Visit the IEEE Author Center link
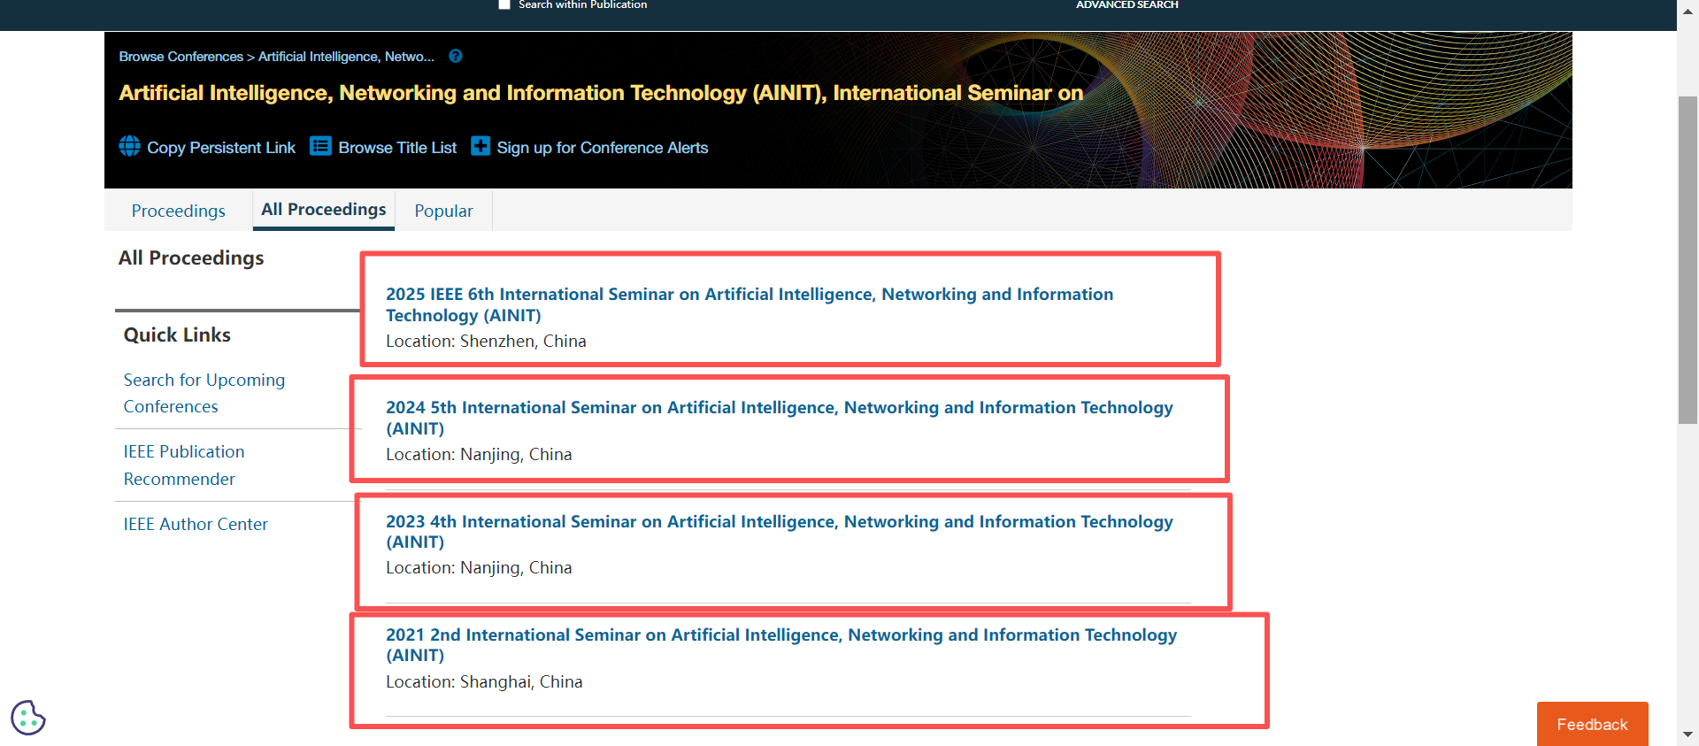This screenshot has height=746, width=1699. [196, 524]
